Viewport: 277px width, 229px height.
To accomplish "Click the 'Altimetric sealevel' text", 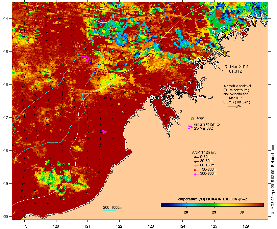I will click(x=237, y=86).
